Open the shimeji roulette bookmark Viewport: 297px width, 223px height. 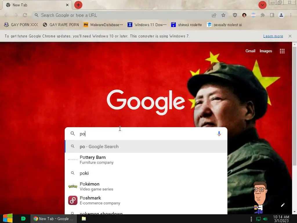[186, 25]
